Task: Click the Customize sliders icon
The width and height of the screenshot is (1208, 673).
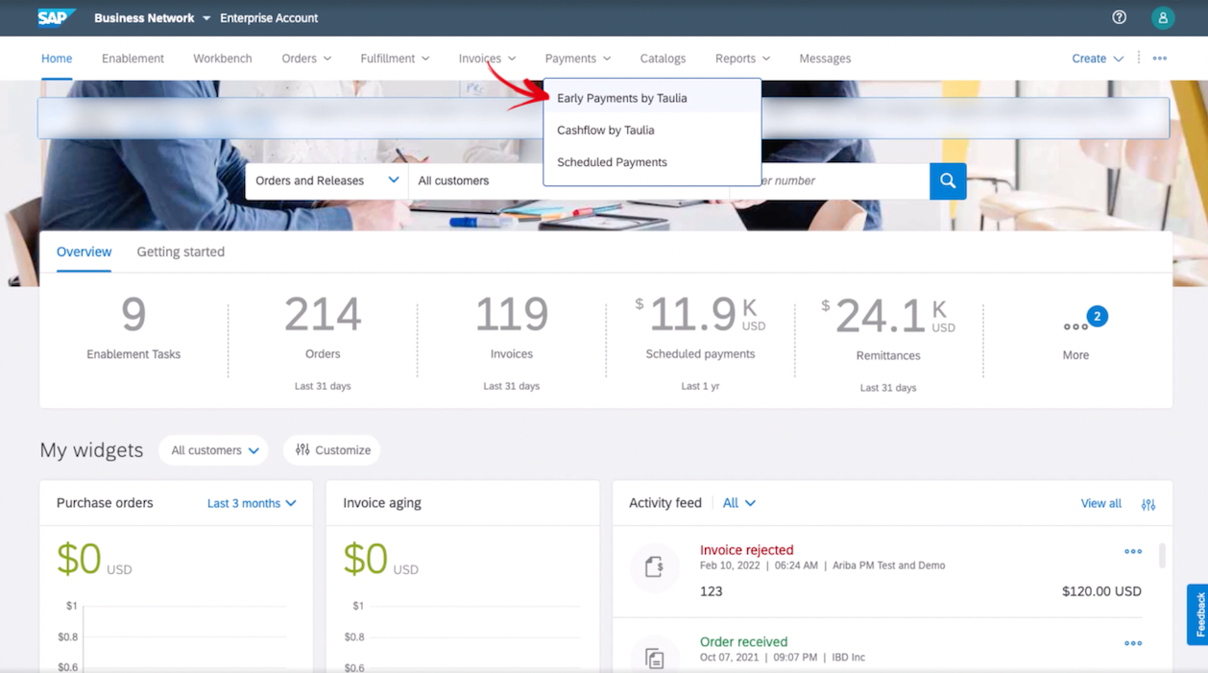Action: pos(302,450)
